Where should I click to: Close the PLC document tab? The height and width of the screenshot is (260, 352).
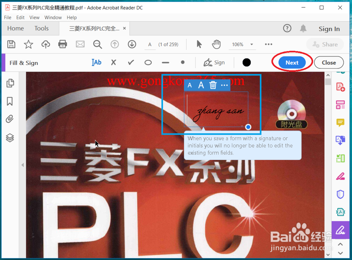coord(124,28)
